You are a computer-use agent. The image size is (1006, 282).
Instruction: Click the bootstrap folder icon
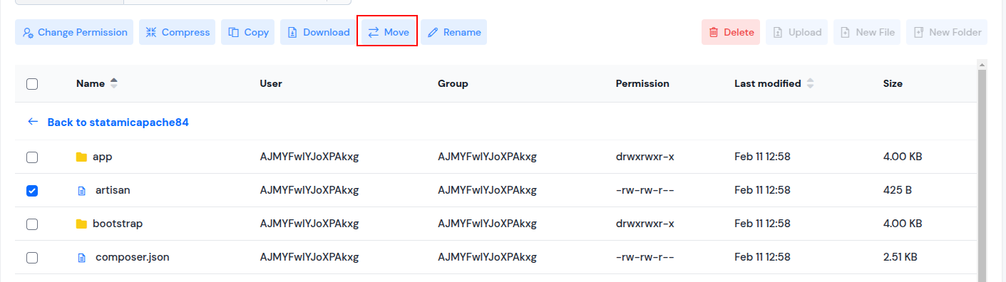(81, 224)
